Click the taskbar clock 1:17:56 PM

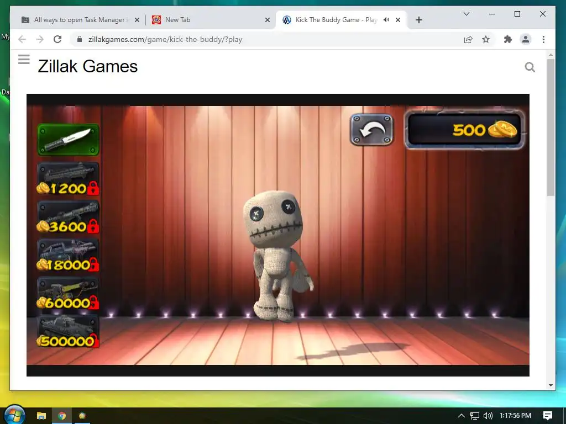(516, 415)
